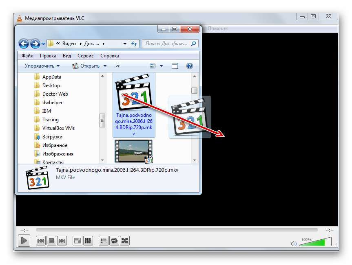This screenshot has height=265, width=352.
Task: Expand address bar history dropdown
Action: click(x=125, y=44)
